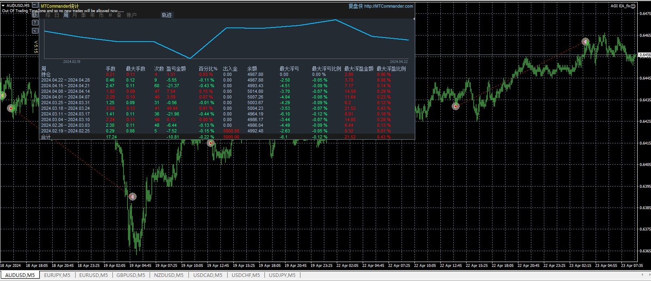Expand the AUDUSD,M5 chart dropdown triangle
Screen dimensions: 651x281
click(x=3, y=6)
